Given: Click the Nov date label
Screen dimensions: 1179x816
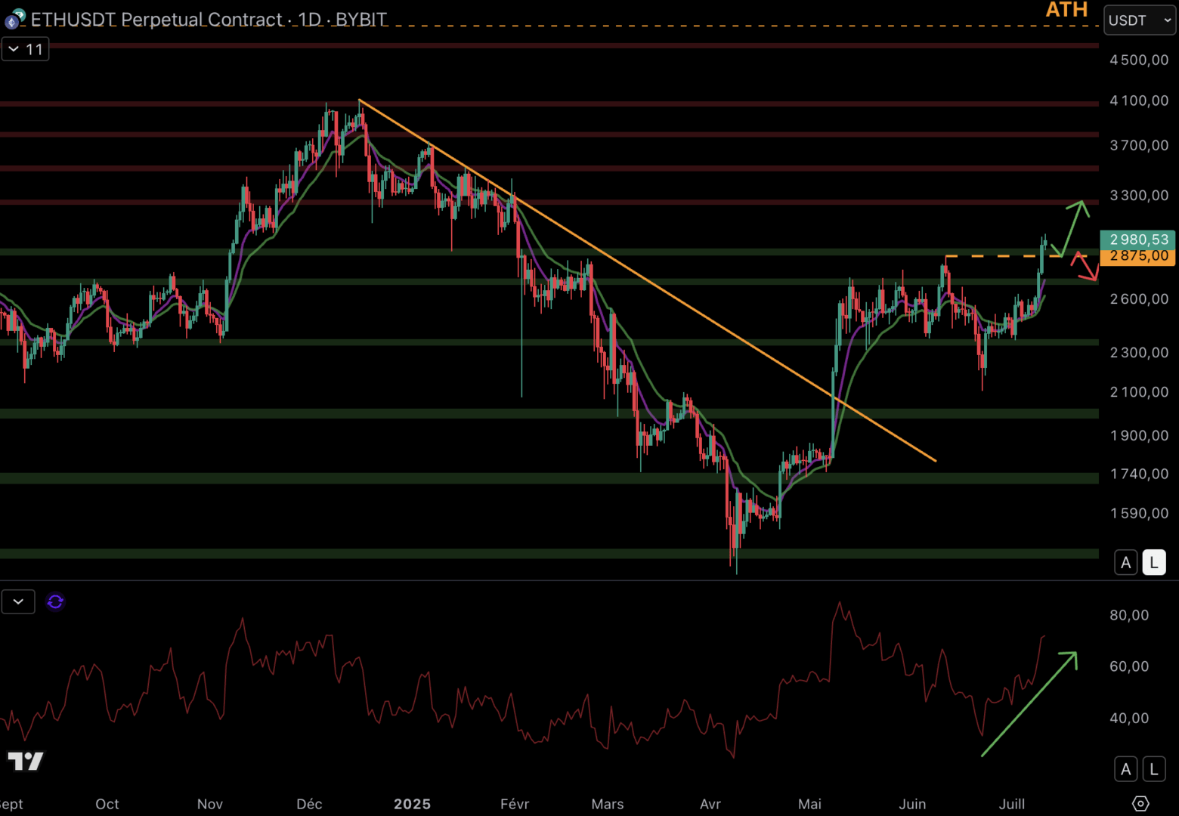Looking at the screenshot, I should click(x=210, y=804).
